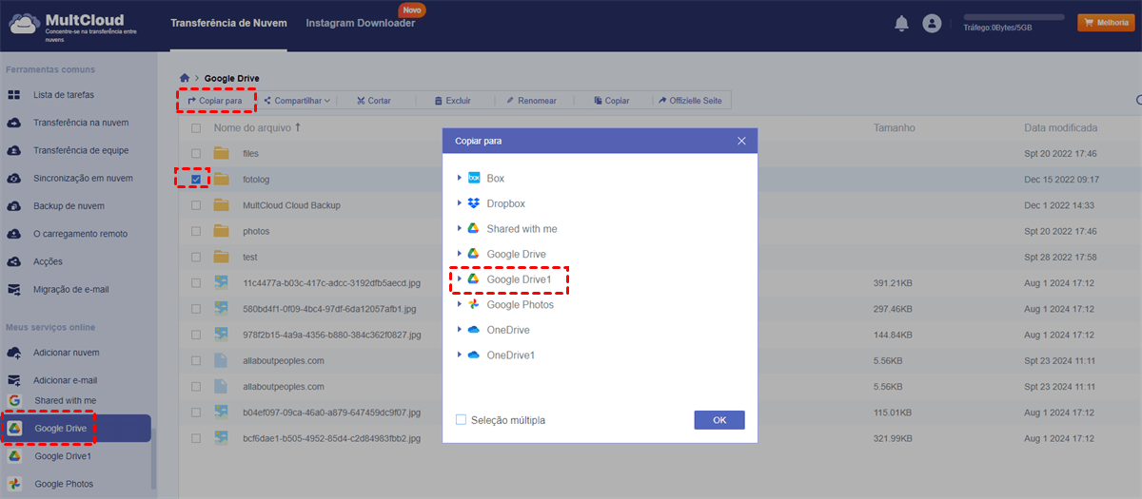Click the files folder icon
Viewport: 1142px width, 499px height.
tap(222, 153)
